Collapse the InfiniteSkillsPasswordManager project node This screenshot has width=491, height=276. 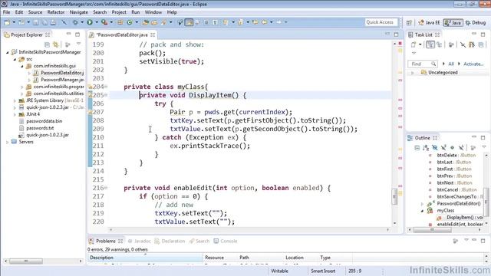(x=8, y=52)
